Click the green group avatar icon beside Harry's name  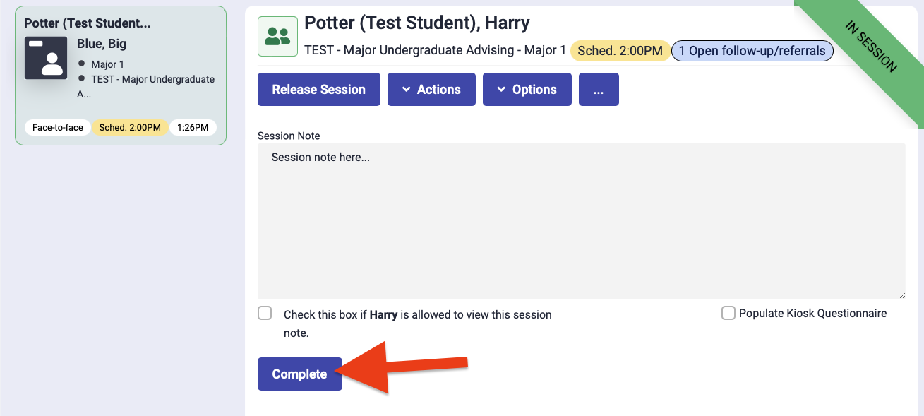277,35
